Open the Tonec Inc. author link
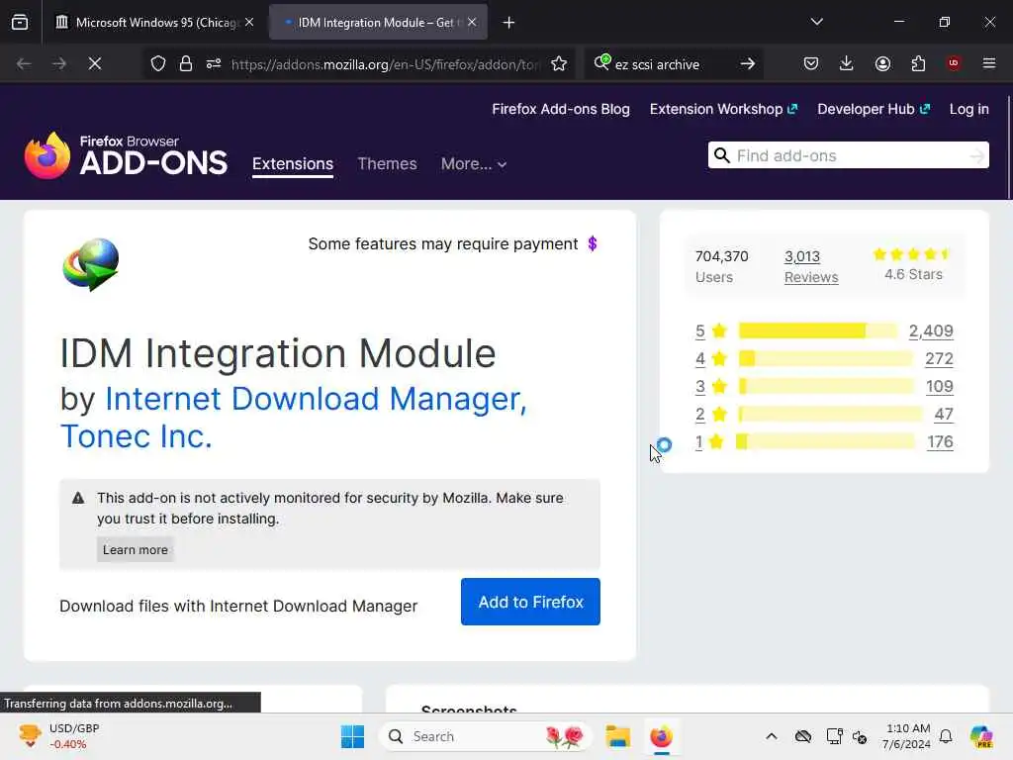The width and height of the screenshot is (1013, 760). click(x=136, y=436)
